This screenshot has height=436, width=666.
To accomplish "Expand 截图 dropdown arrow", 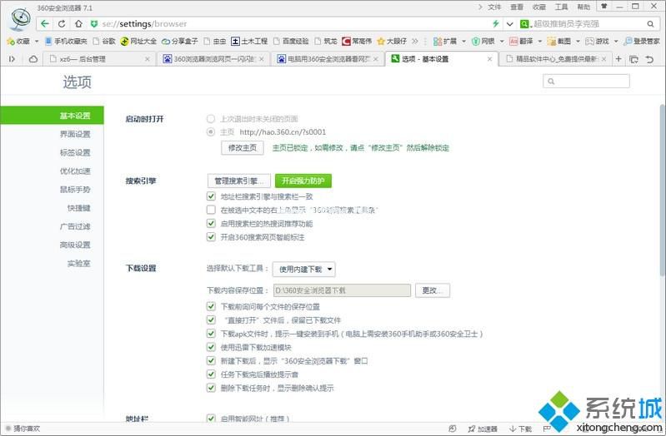I will pos(578,41).
